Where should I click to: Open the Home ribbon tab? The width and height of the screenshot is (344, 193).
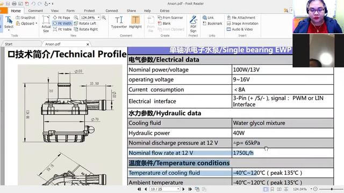coord(16,11)
